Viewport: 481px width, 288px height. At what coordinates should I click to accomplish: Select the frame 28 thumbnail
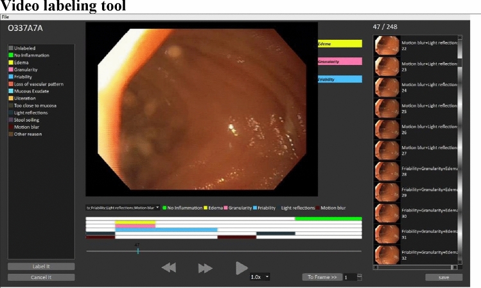[x=387, y=172]
